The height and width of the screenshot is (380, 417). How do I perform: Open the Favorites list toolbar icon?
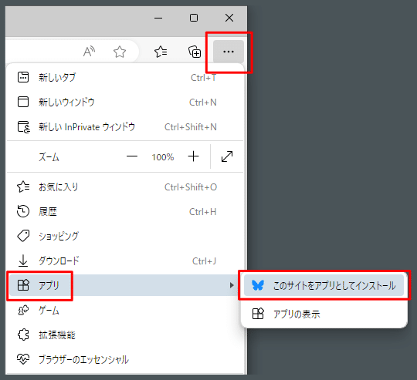point(161,52)
